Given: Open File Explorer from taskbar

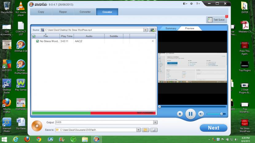Looking at the screenshot, I should 85,139.
